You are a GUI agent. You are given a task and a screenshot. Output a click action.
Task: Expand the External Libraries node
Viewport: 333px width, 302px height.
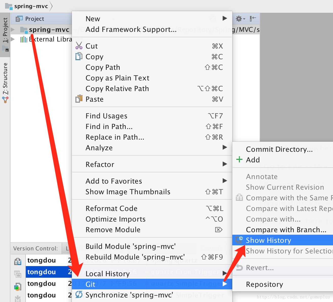[x=13, y=39]
